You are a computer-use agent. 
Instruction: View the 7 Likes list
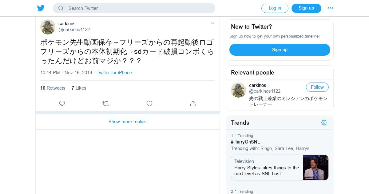pos(79,88)
